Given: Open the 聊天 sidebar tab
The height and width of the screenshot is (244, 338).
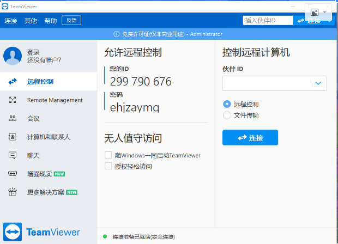Looking at the screenshot, I should click(x=49, y=155).
